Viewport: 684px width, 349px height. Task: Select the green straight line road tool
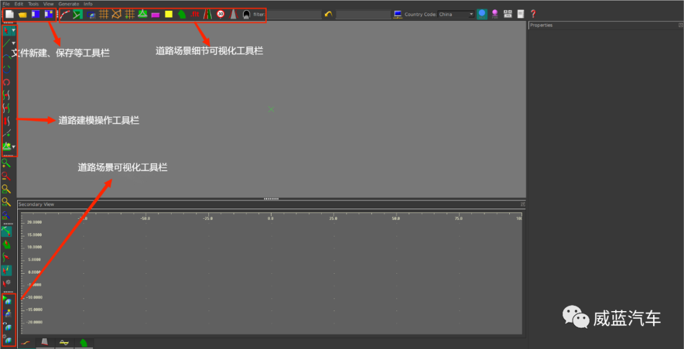6,43
